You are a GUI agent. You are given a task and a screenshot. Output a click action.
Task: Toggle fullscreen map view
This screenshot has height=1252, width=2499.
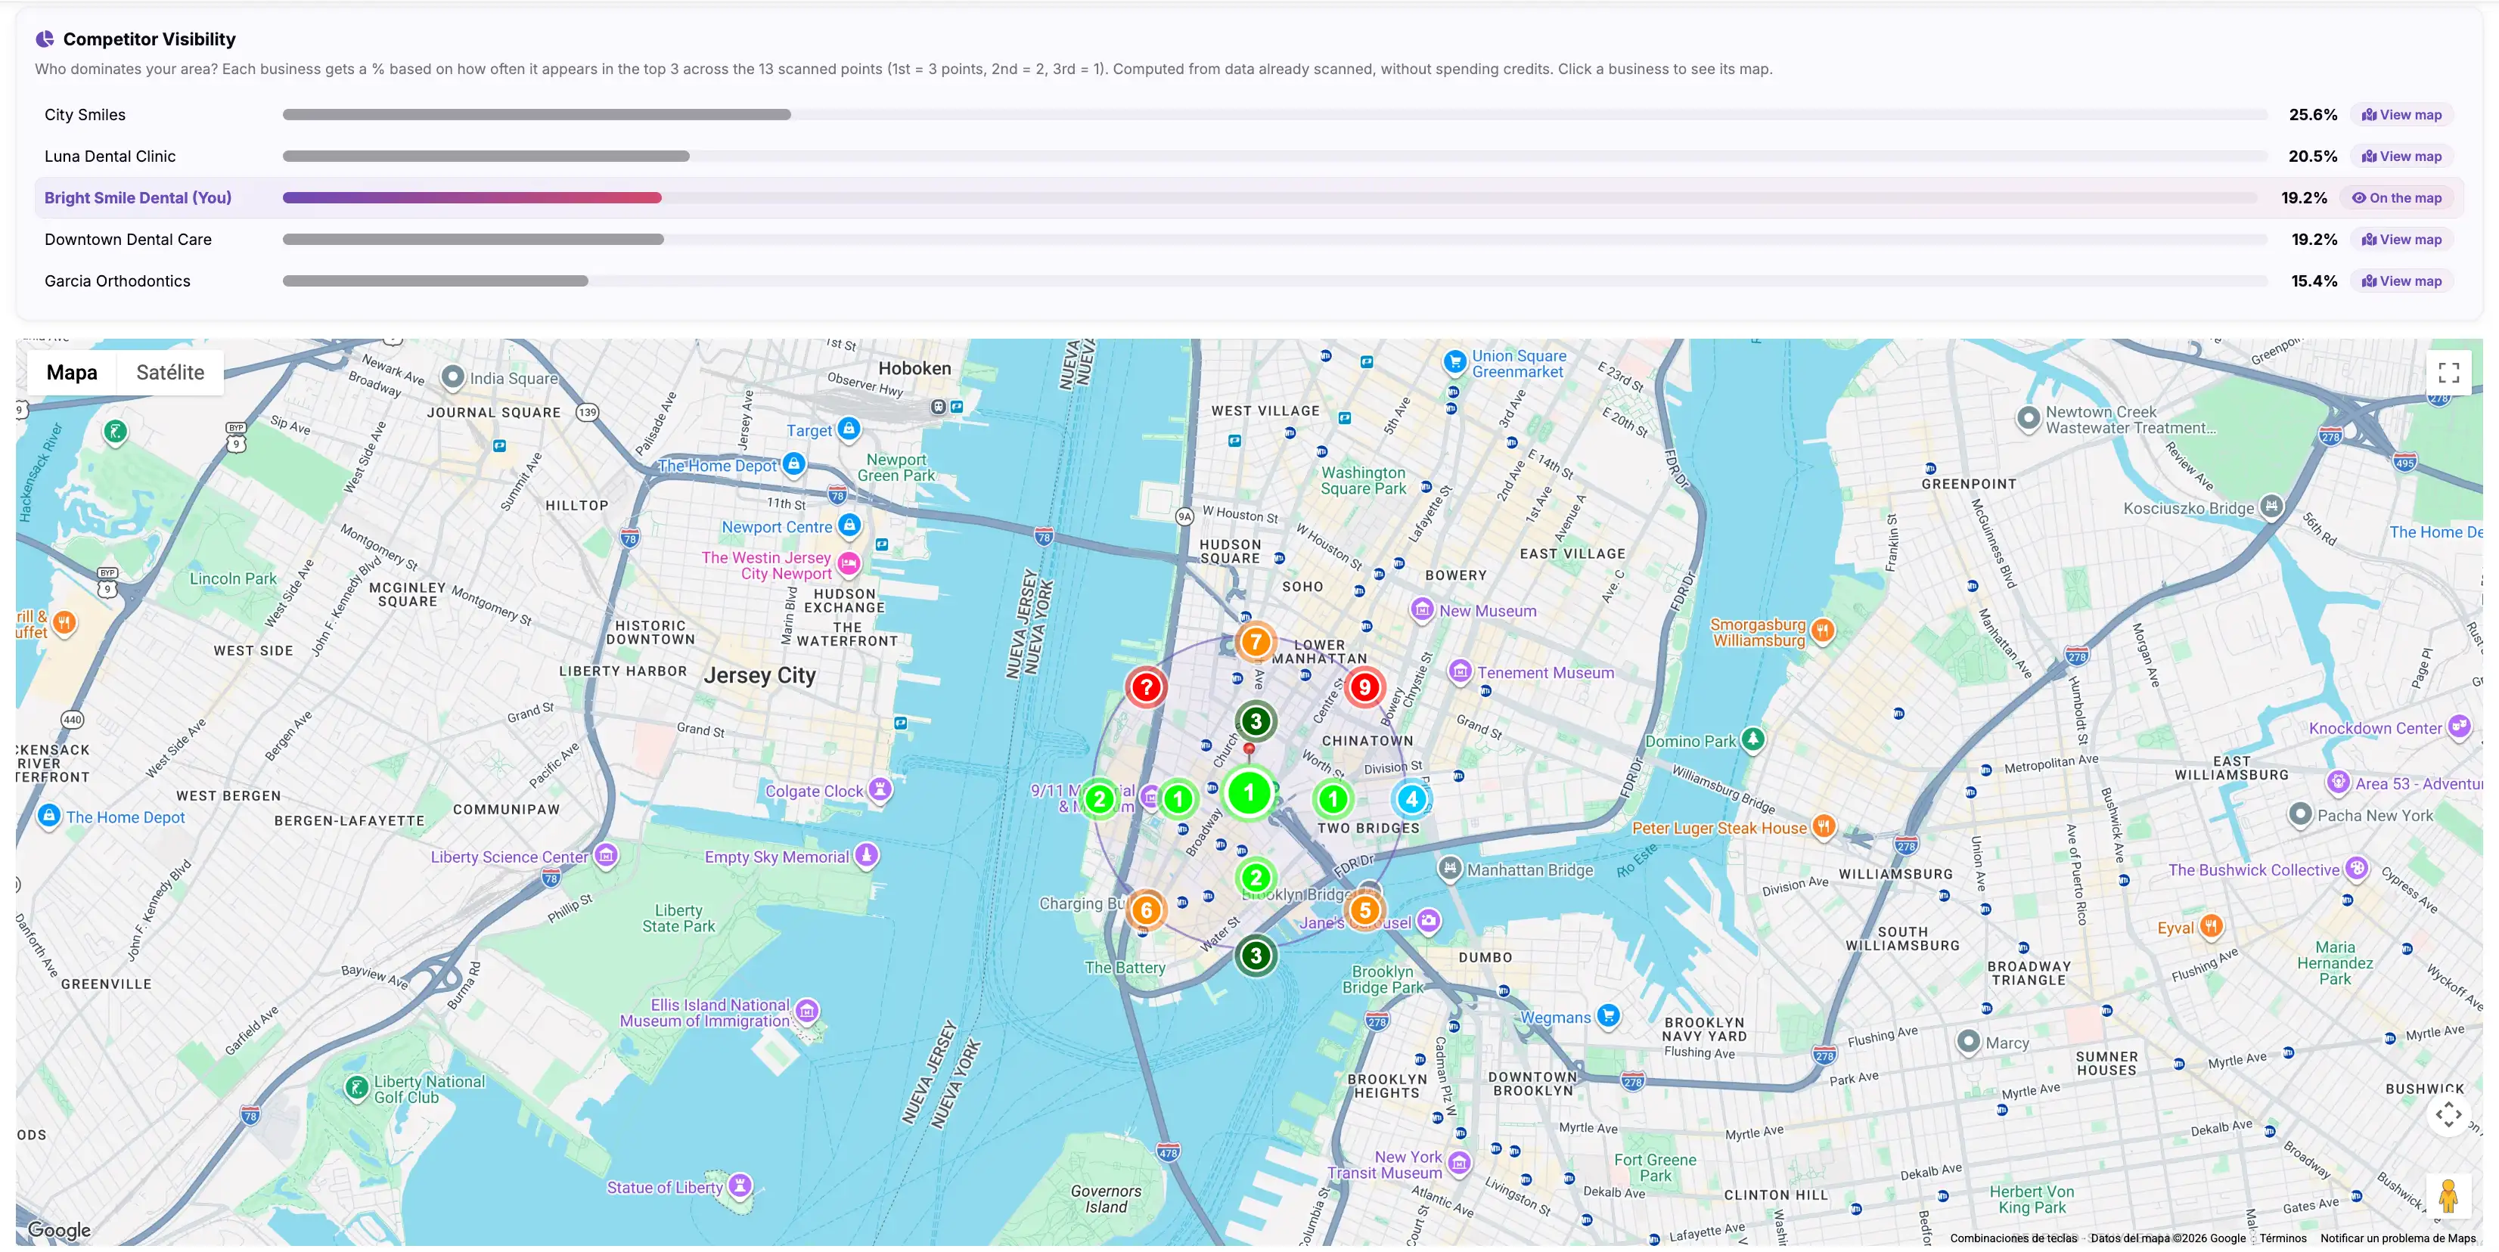click(2448, 373)
